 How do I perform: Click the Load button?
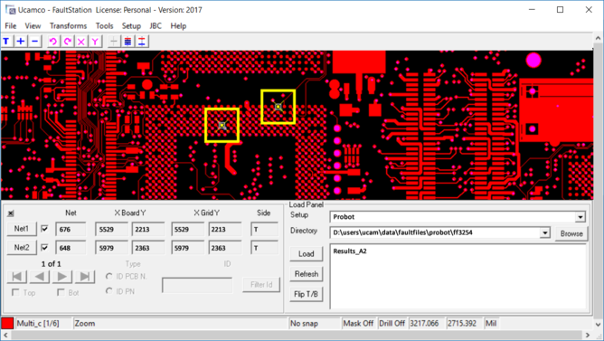coord(307,254)
